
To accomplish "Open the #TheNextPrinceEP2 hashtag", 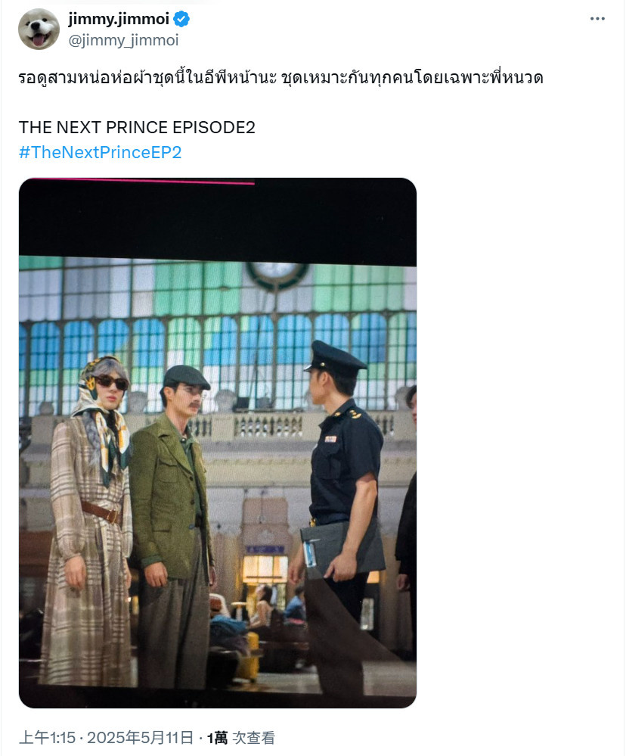I will point(100,152).
